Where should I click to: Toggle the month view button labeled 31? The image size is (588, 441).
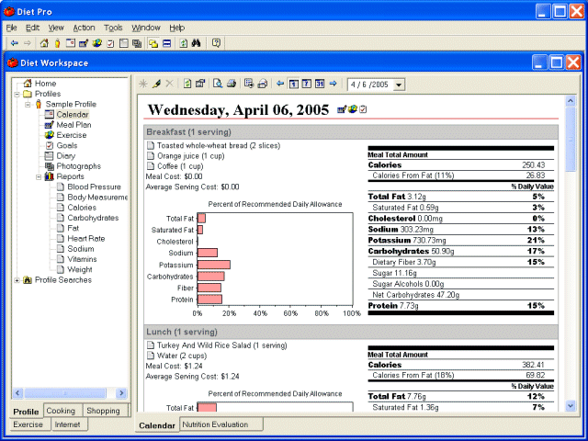point(320,84)
